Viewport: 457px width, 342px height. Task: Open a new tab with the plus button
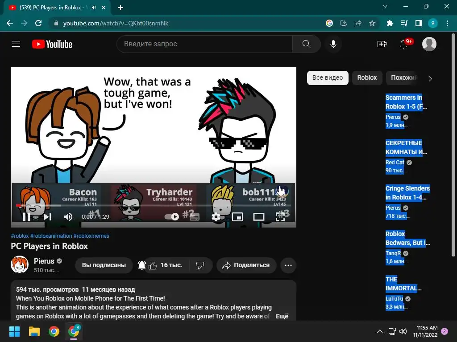[x=120, y=8]
